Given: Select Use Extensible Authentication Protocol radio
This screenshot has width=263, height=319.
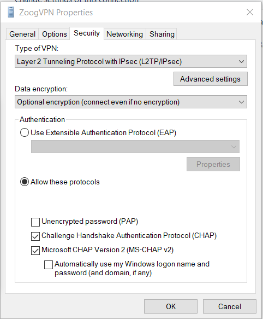Looking at the screenshot, I should (25, 132).
